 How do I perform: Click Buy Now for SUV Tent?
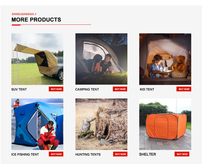coord(56,89)
